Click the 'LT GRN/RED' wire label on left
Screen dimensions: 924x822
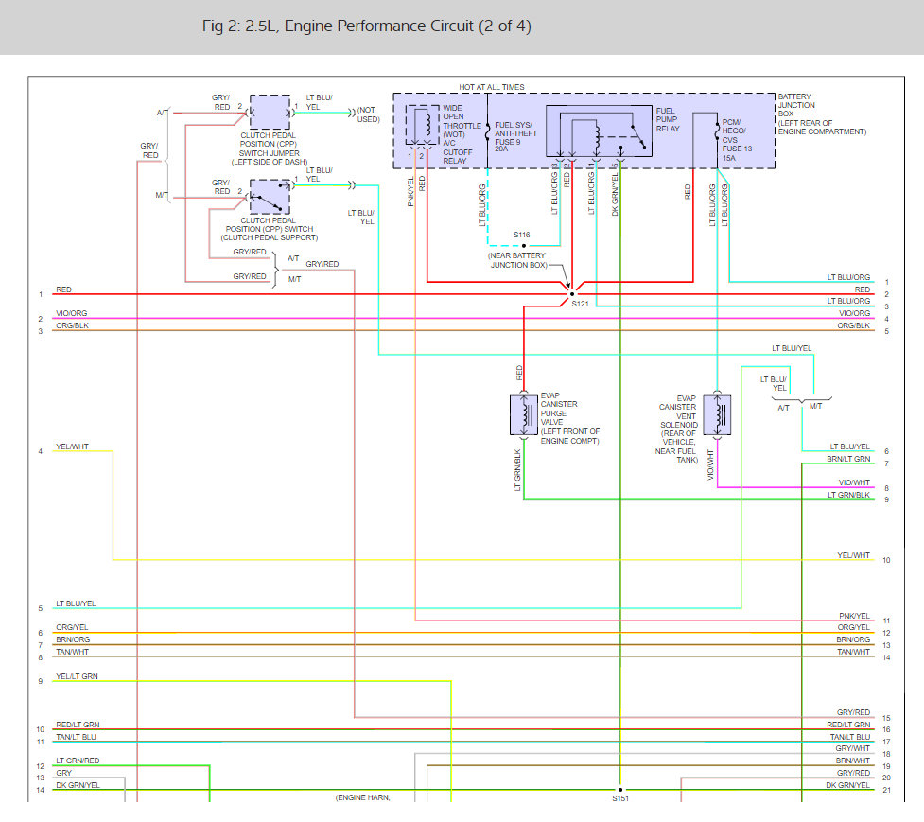click(78, 761)
